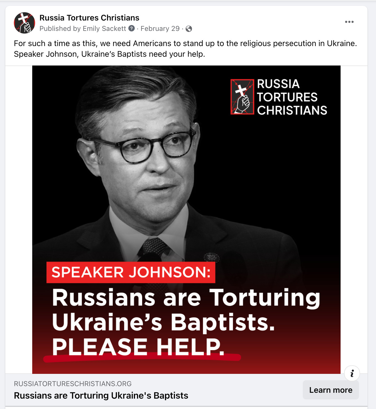Click the question mark icon beside Emily Sackett
This screenshot has width=376, height=409.
pos(132,28)
